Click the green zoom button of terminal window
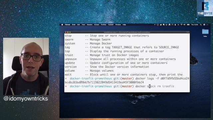Image resolution: width=213 pixels, height=120 pixels. pyautogui.click(x=70, y=32)
